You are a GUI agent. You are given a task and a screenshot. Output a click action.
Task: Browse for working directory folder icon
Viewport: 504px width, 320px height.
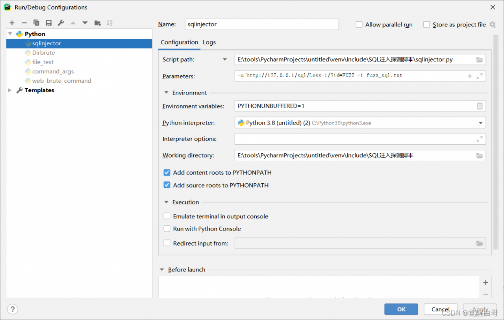click(x=479, y=156)
